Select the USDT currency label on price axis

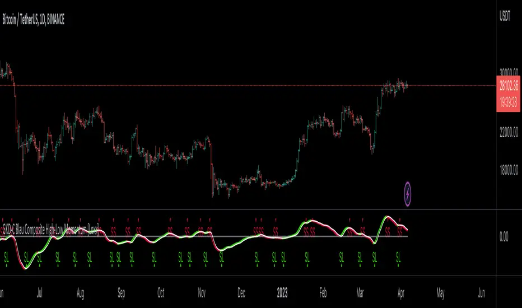pos(505,16)
